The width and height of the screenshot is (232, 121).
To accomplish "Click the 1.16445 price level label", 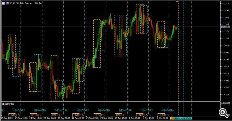I will tap(225, 81).
